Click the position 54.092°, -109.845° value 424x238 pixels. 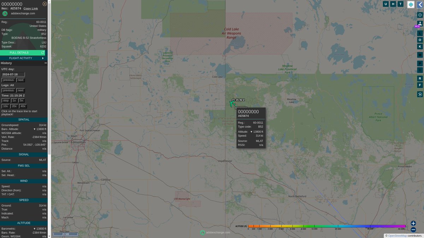click(x=35, y=145)
